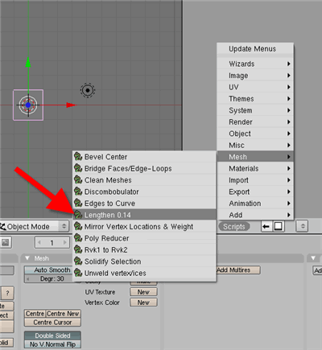Expand the Image scripts submenu

[255, 76]
